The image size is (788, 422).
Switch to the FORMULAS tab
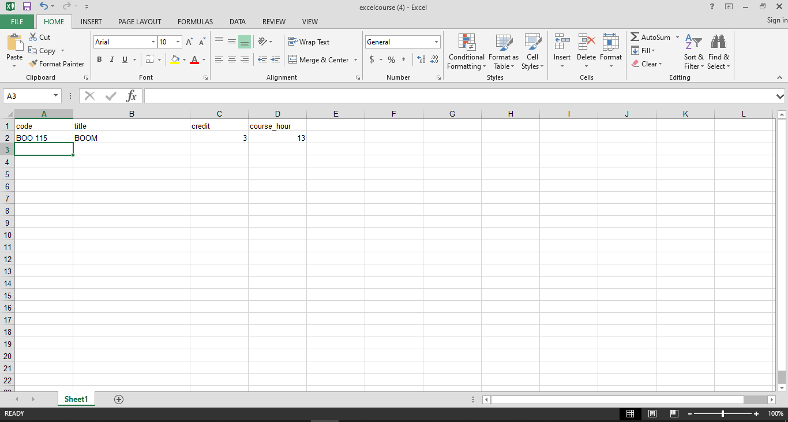195,21
